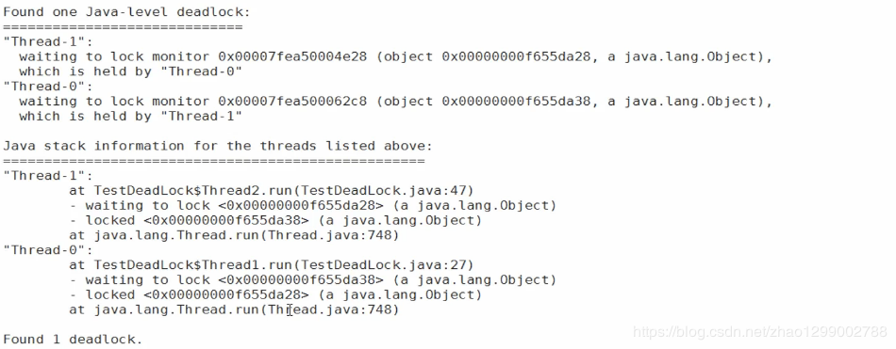Click the "Thread-0" label in the stack information section
Image resolution: width=896 pixels, height=349 pixels.
tap(48, 250)
